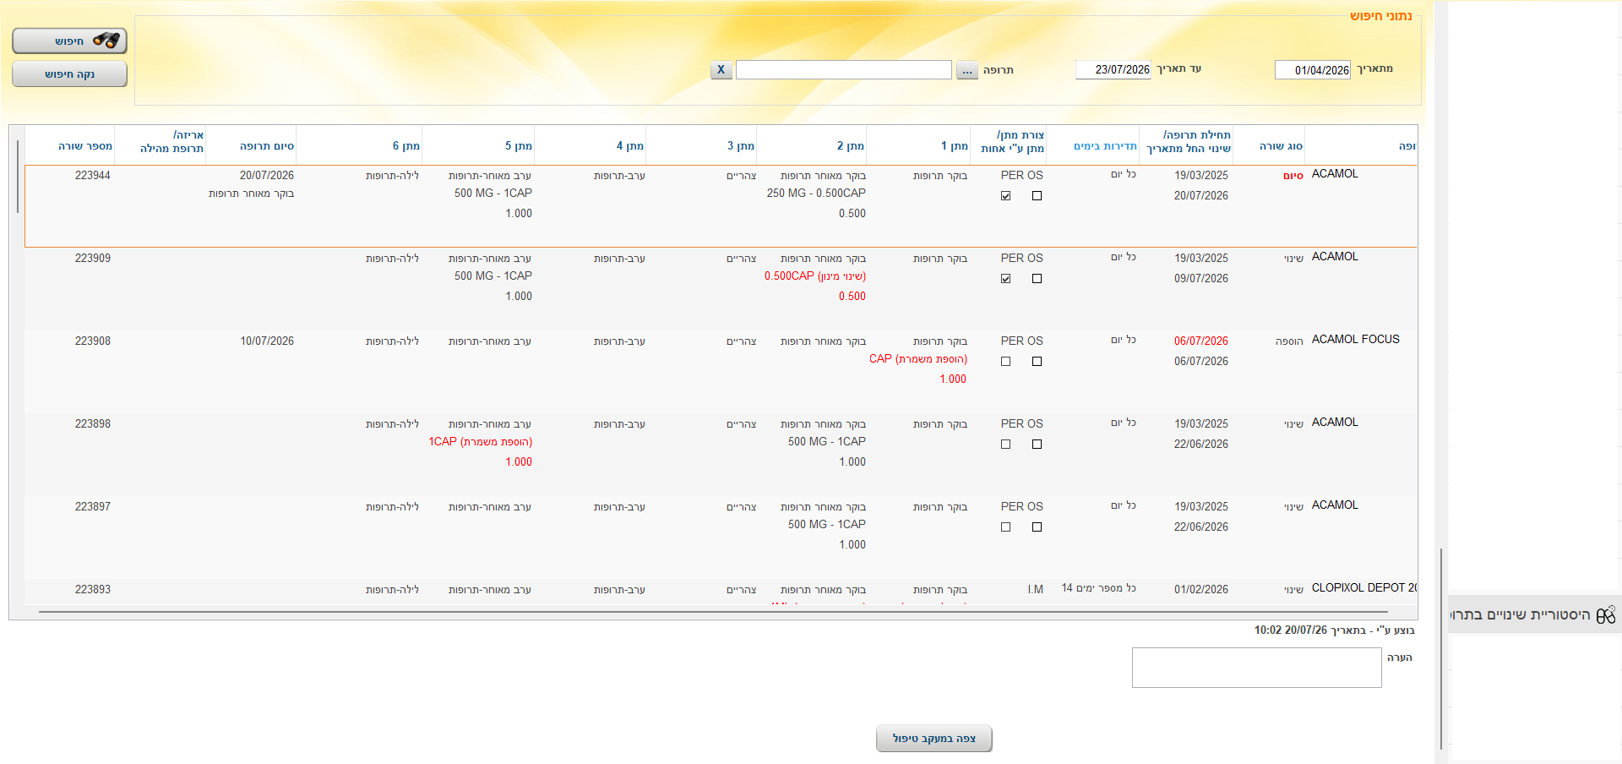Toggle right checkbox in row 223897
This screenshot has height=764, width=1622.
tap(1037, 527)
